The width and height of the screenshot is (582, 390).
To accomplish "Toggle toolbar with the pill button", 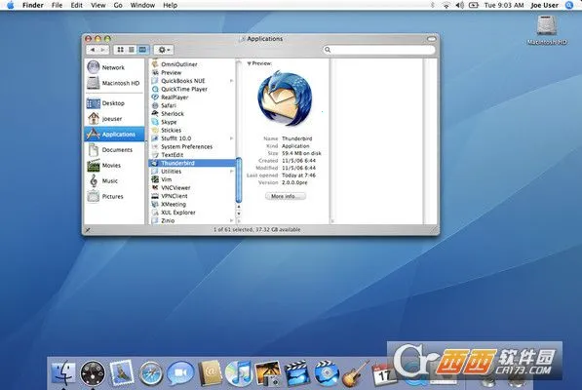I will coord(431,39).
